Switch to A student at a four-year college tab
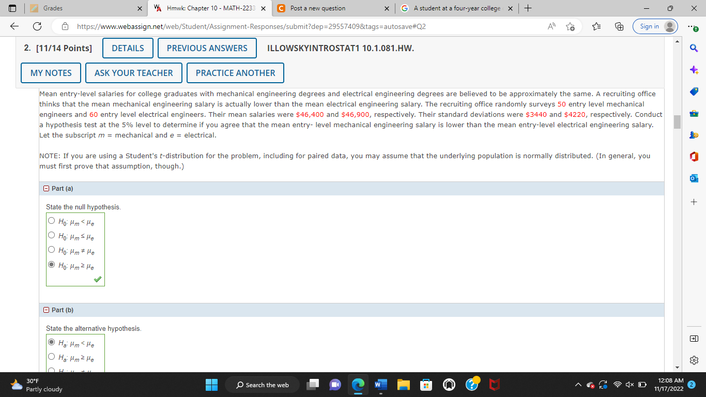706x397 pixels. 457,8
